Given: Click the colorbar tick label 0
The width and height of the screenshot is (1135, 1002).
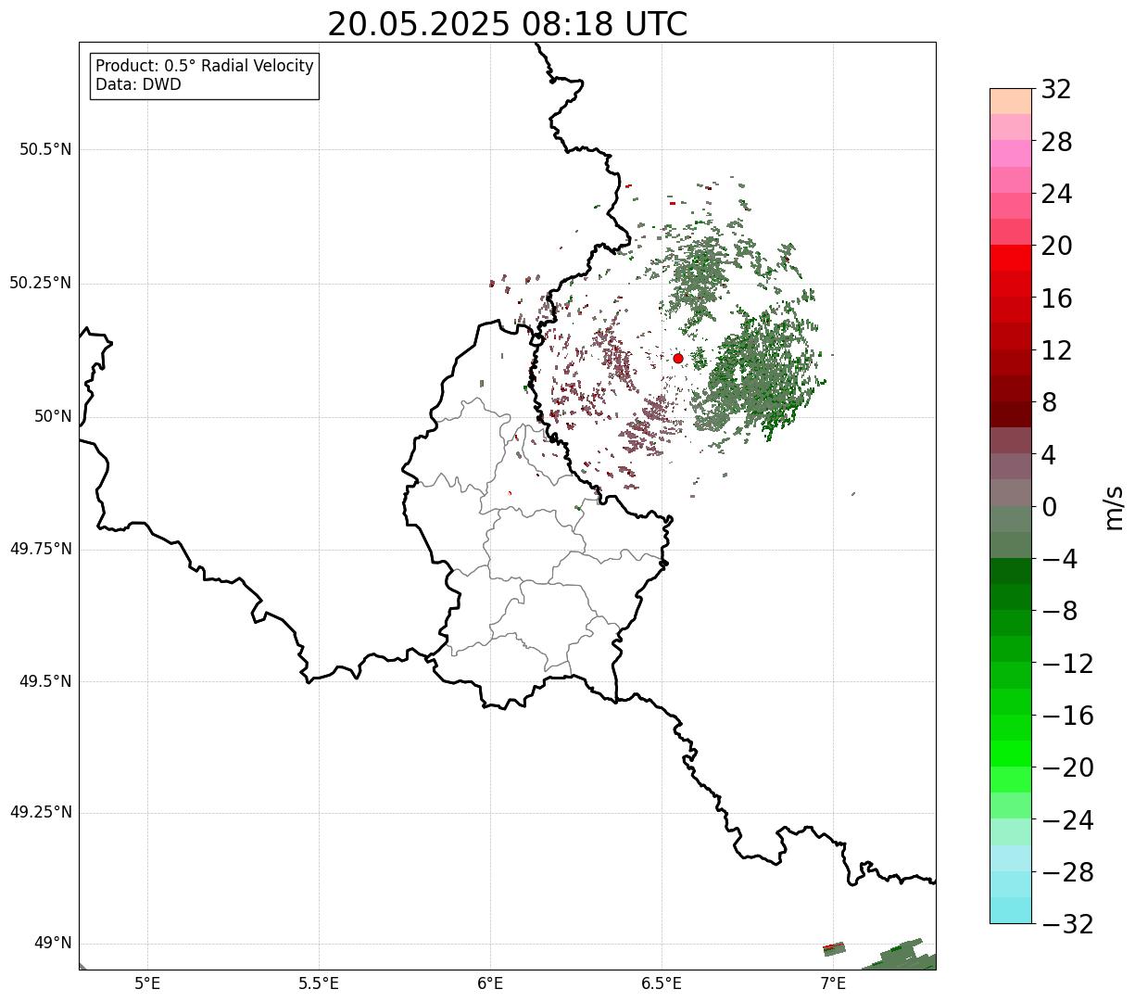Looking at the screenshot, I should (1049, 507).
